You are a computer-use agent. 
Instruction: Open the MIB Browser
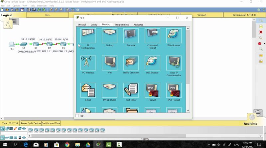pyautogui.click(x=152, y=63)
